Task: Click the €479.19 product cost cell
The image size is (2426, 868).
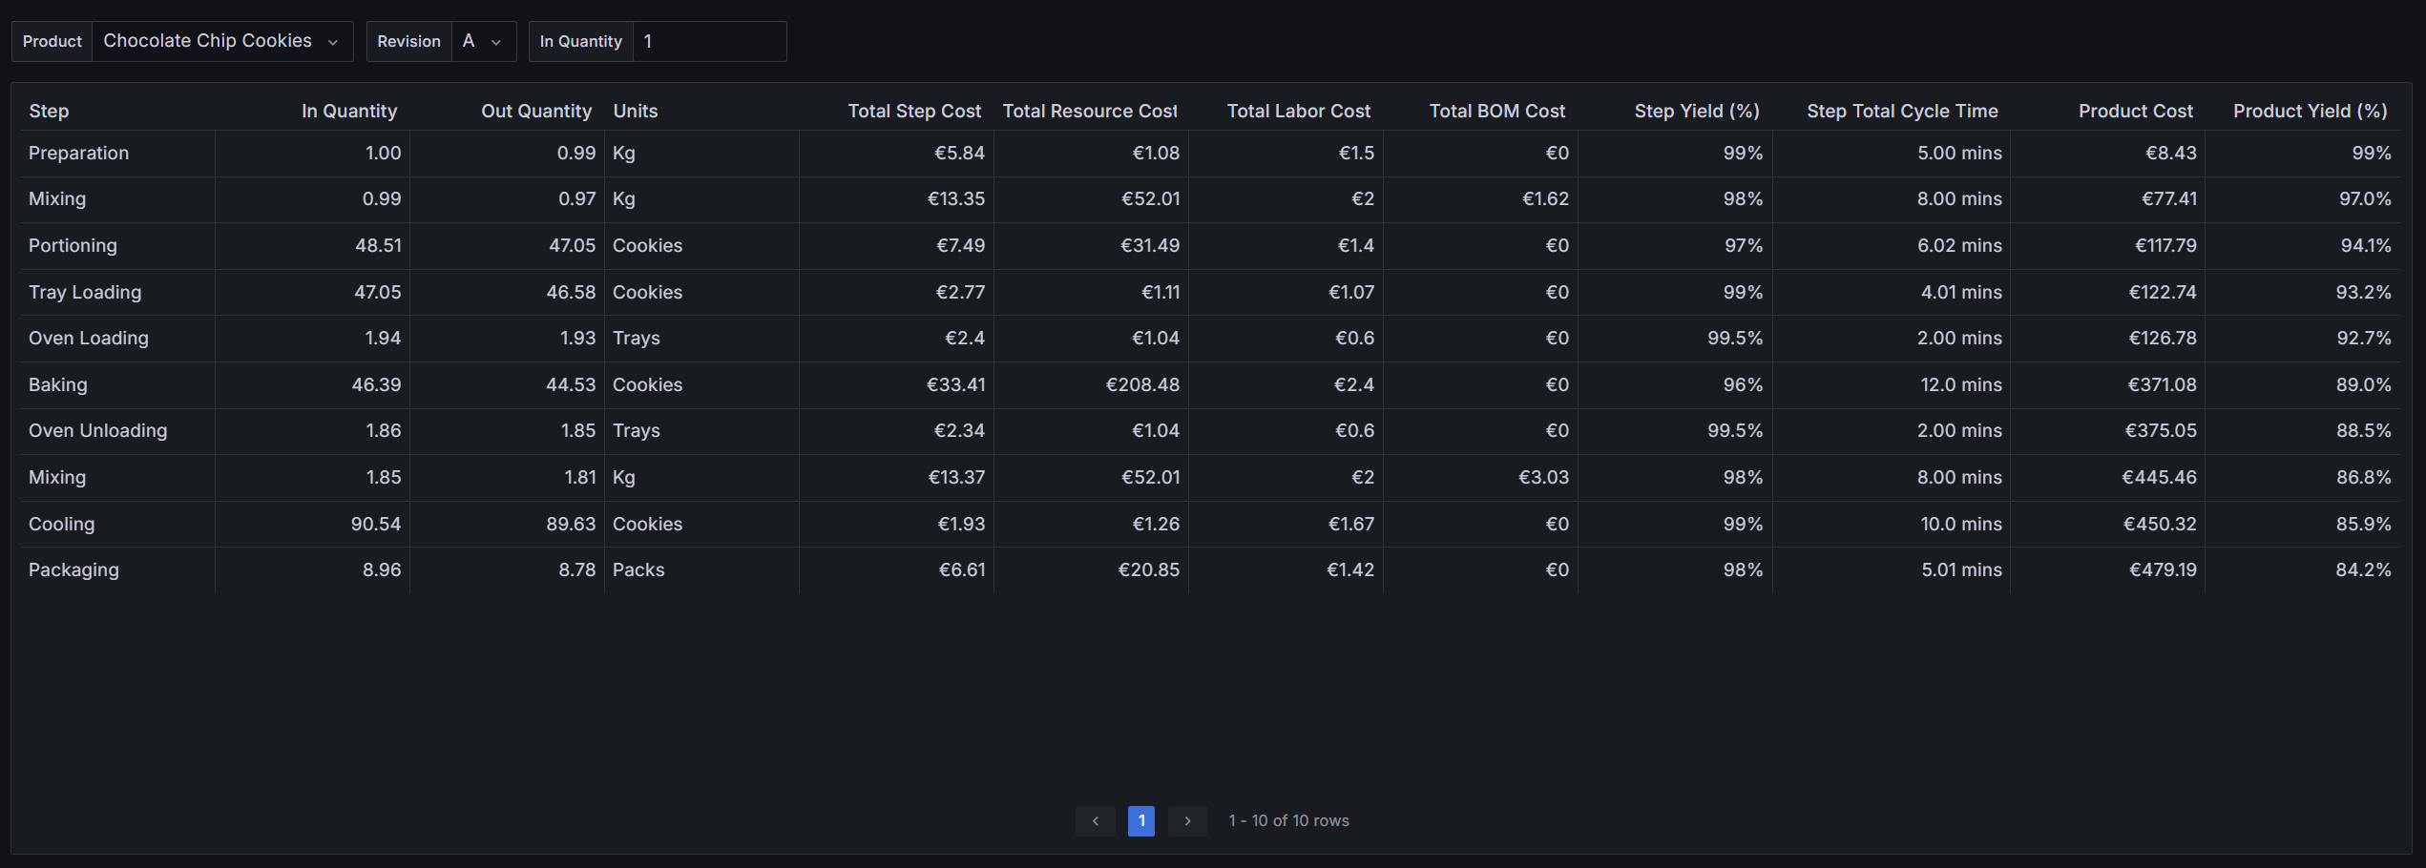Action: (x=2163, y=569)
